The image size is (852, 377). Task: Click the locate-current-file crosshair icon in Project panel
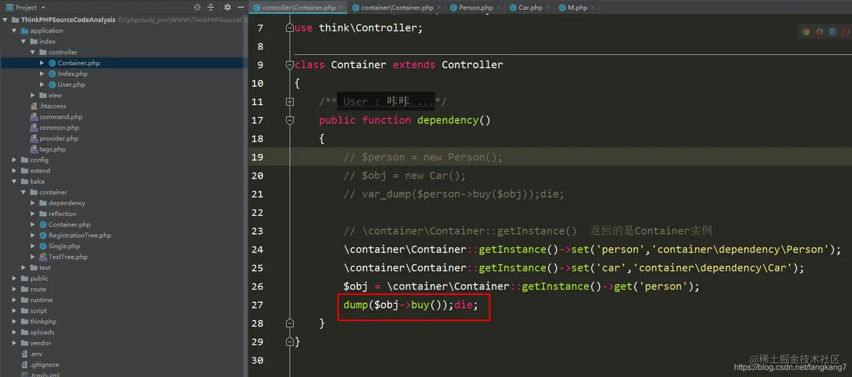click(197, 7)
